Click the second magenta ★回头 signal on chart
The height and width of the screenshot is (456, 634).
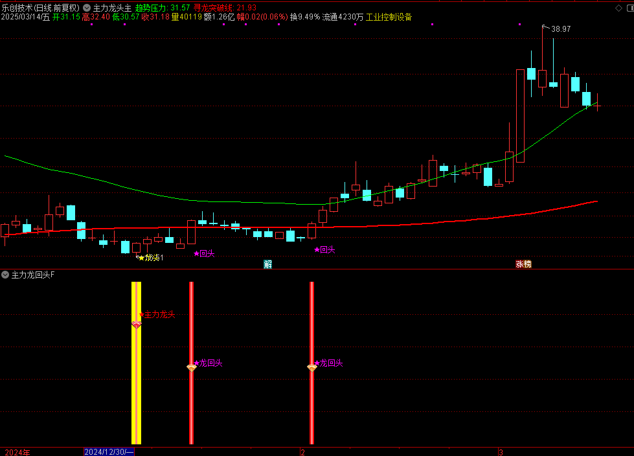click(x=324, y=249)
